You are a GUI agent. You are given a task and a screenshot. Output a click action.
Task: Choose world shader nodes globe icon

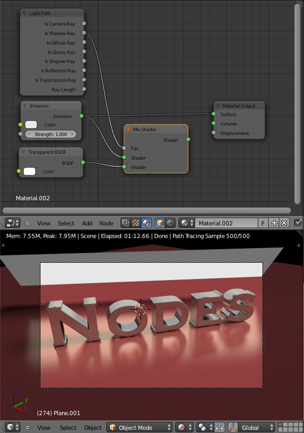pos(170,223)
